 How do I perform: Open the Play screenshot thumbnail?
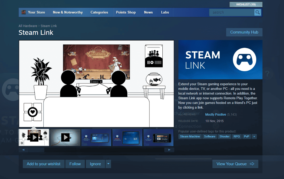click(159, 137)
